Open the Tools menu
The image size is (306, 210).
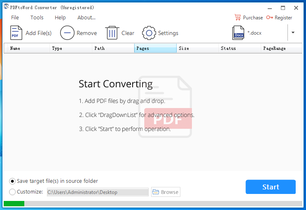pyautogui.click(x=37, y=18)
